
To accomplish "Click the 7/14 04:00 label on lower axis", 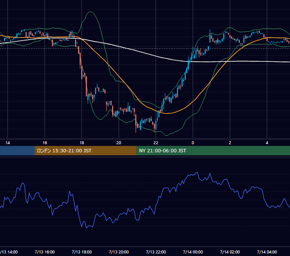I will pyautogui.click(x=267, y=252).
